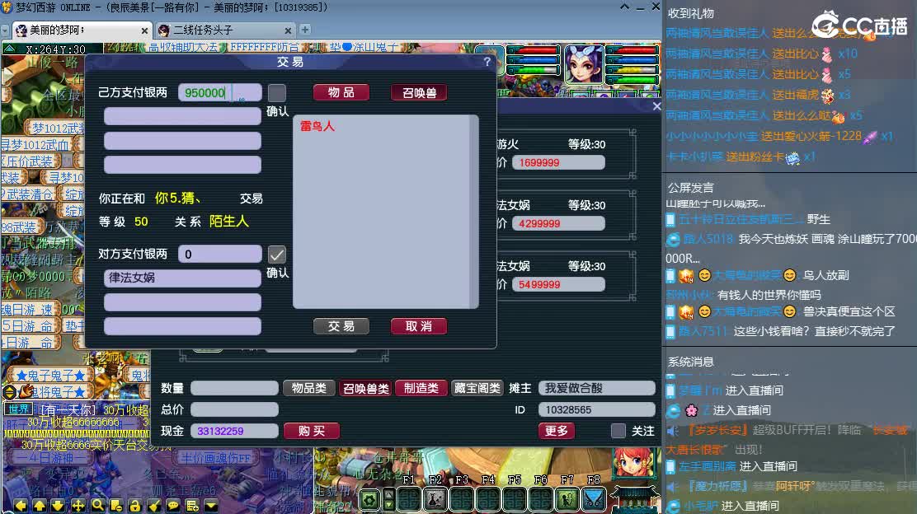Use the F8 wings shortcut icon
This screenshot has height=514, width=917.
[593, 501]
